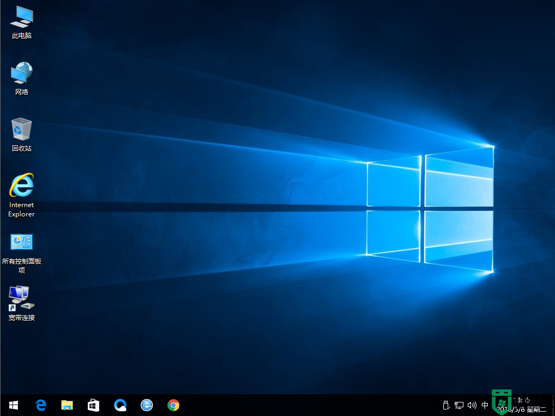Launch Google Chrome from the taskbar
Viewport: 555px width, 416px height.
point(173,405)
